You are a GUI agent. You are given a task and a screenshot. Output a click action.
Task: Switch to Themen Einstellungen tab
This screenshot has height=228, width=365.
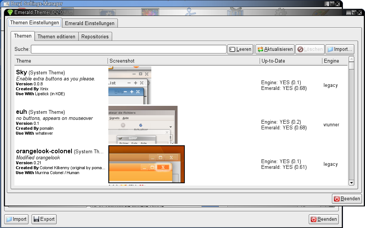click(35, 23)
